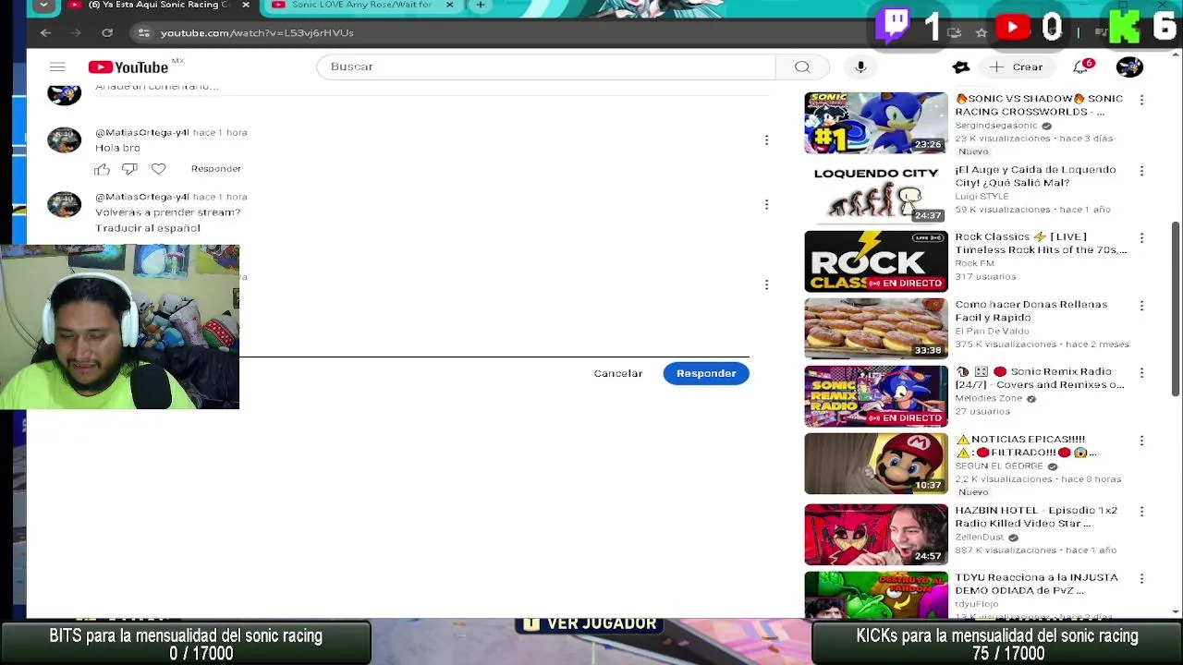Viewport: 1183px width, 665px height.
Task: Open SEGUN EL GEORGE channel name
Action: coord(999,466)
